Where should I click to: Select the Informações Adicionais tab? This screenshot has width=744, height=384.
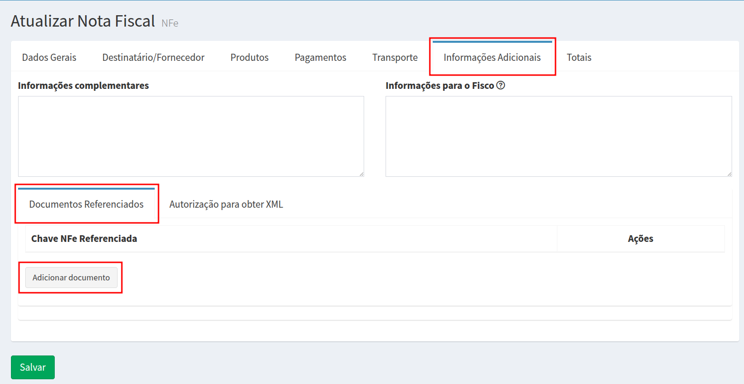492,58
